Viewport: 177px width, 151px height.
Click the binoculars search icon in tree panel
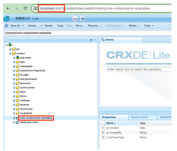point(91,40)
